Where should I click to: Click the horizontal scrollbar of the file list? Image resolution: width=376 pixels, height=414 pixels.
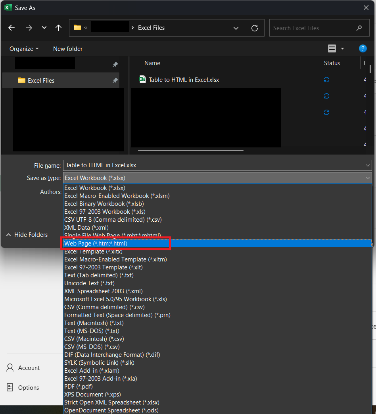coord(190,150)
